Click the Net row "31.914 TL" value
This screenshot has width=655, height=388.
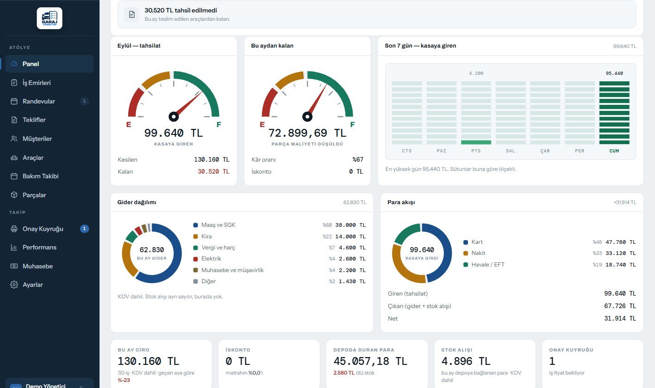pyautogui.click(x=620, y=318)
